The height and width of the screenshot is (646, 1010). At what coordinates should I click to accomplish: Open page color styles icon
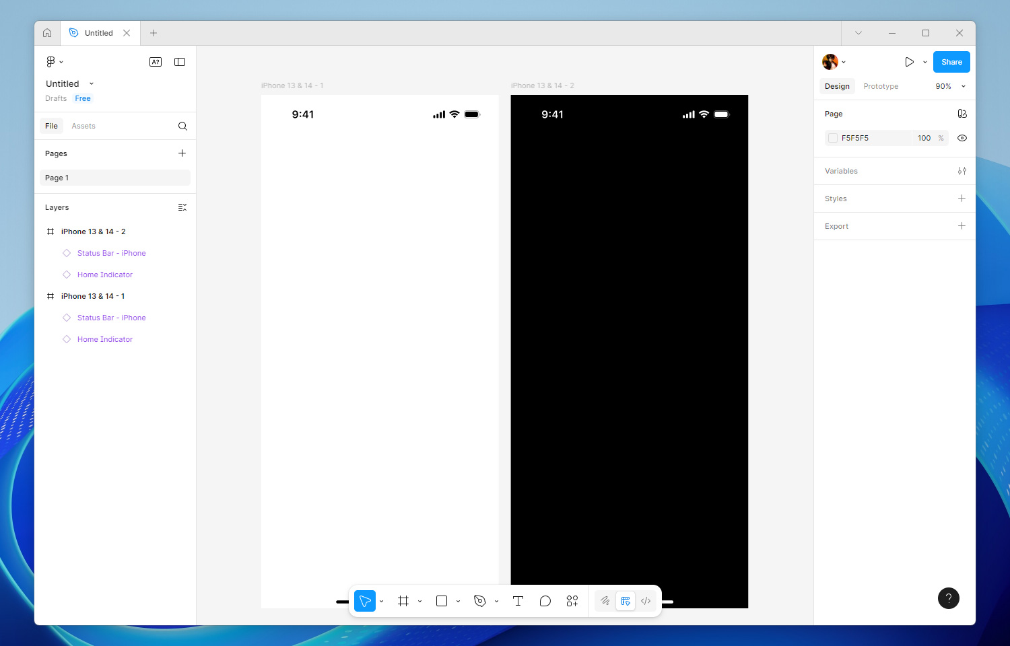[962, 114]
